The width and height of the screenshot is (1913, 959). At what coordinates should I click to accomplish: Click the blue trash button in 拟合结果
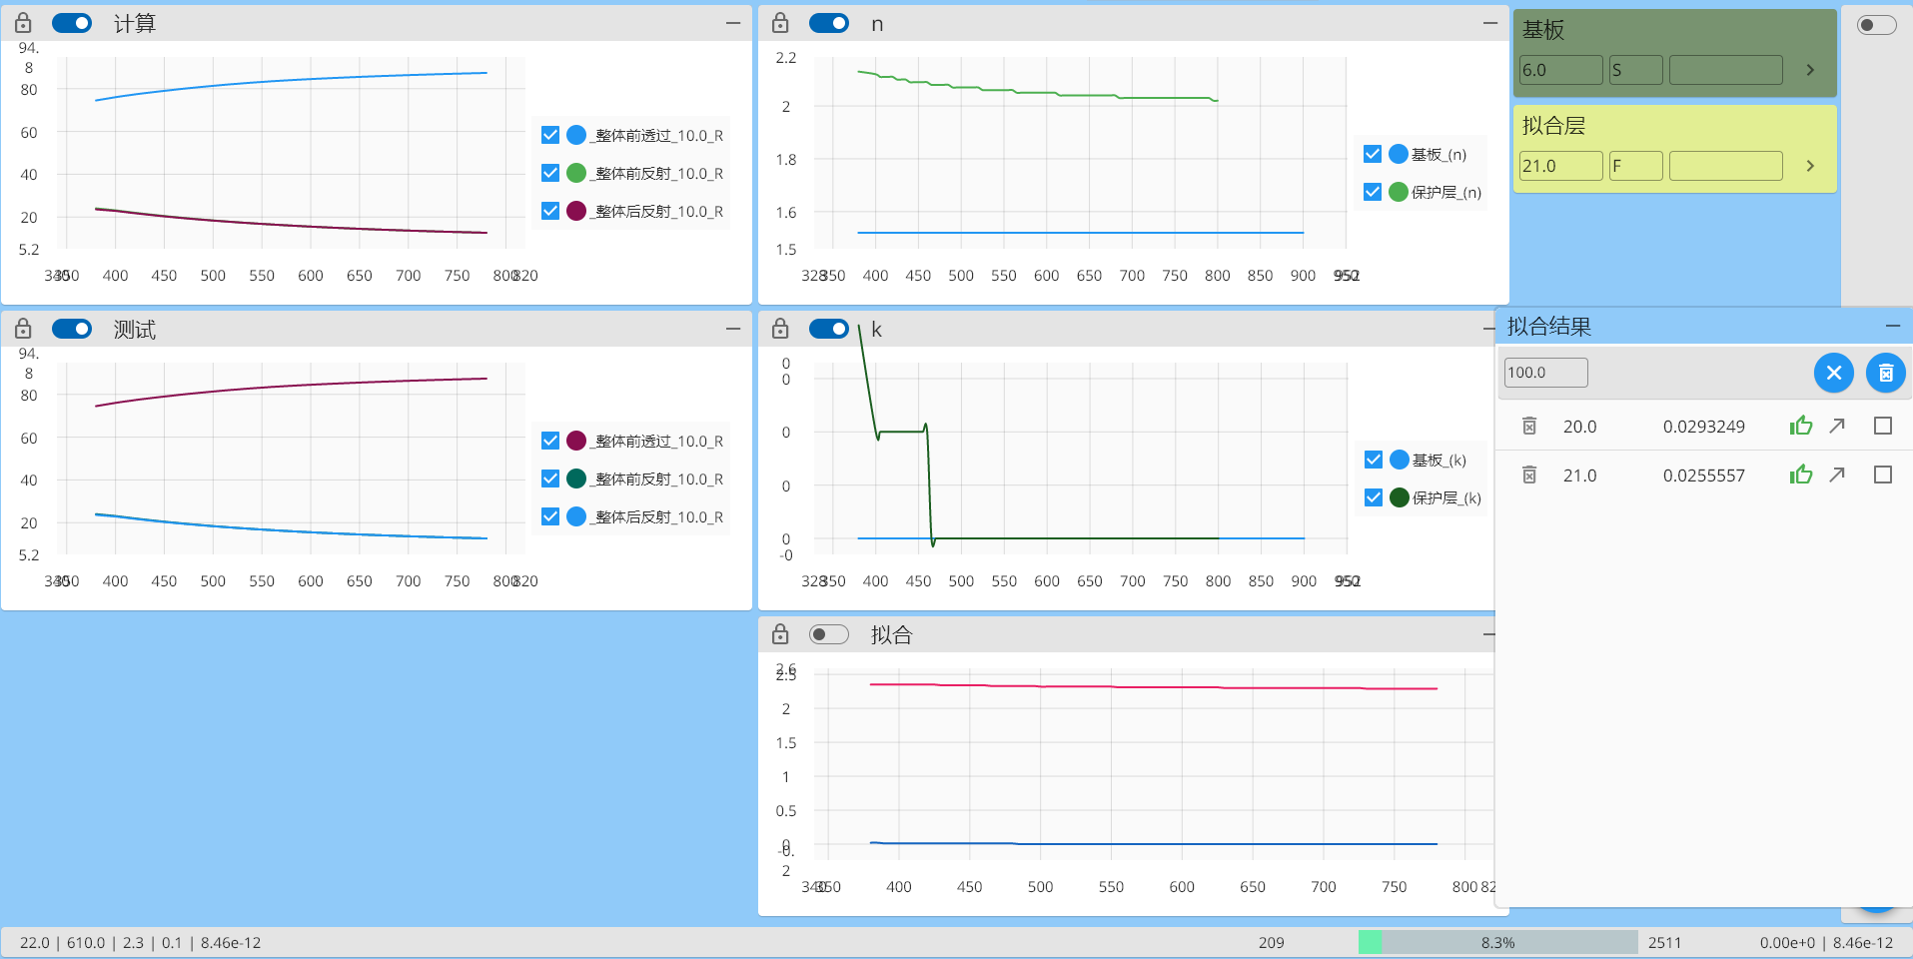click(1886, 373)
